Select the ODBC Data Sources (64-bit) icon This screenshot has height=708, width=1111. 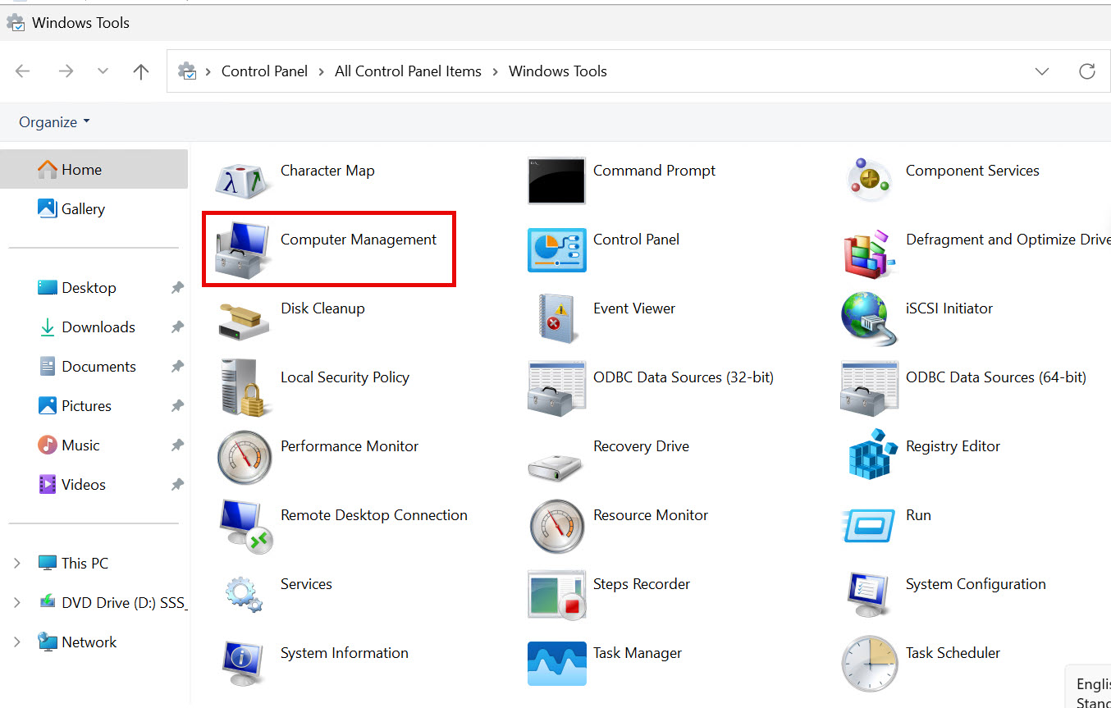pyautogui.click(x=869, y=387)
